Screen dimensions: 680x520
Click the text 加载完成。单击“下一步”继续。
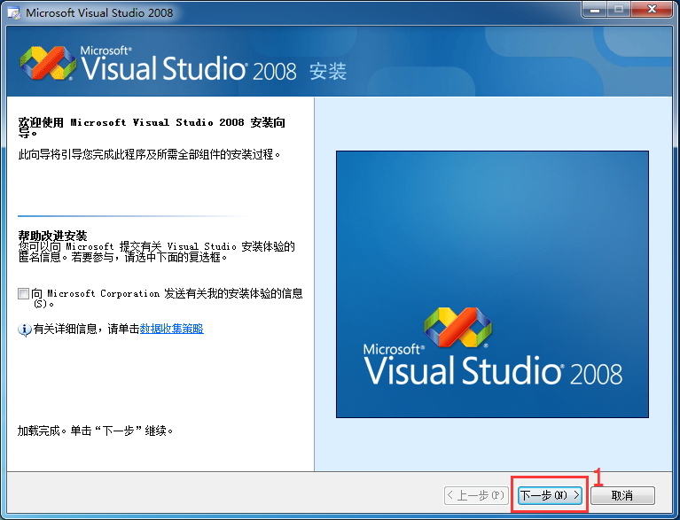coord(96,431)
